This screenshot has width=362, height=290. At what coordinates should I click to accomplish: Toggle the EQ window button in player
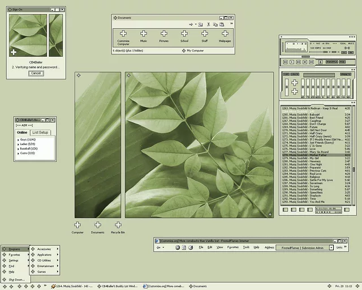coord(344,53)
